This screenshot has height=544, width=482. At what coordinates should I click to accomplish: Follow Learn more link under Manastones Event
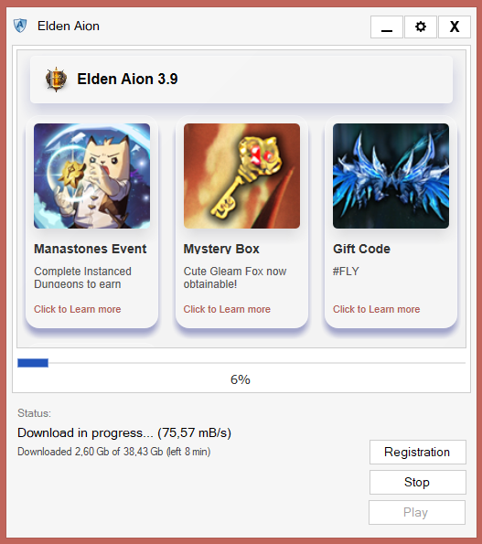[78, 309]
